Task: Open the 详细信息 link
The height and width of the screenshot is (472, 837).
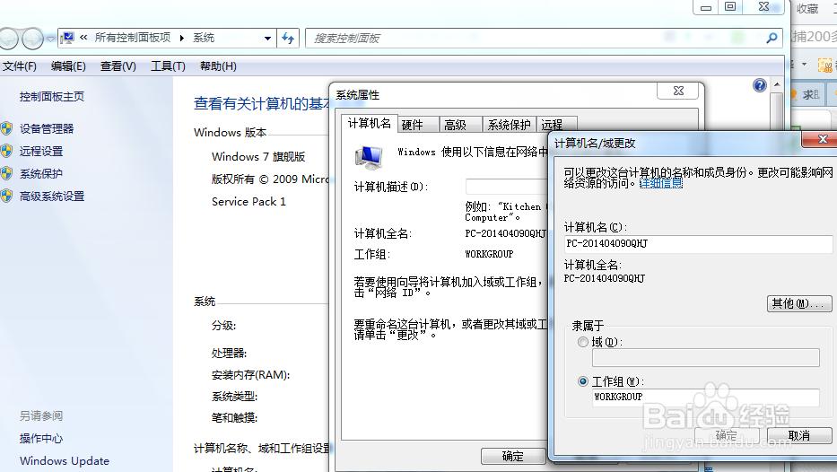Action: (661, 184)
